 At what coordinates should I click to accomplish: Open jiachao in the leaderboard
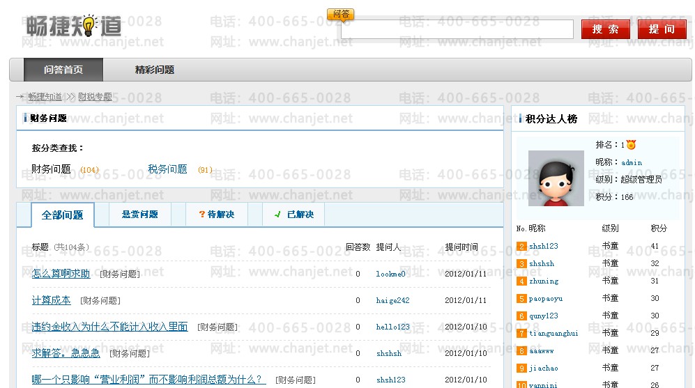(x=544, y=368)
